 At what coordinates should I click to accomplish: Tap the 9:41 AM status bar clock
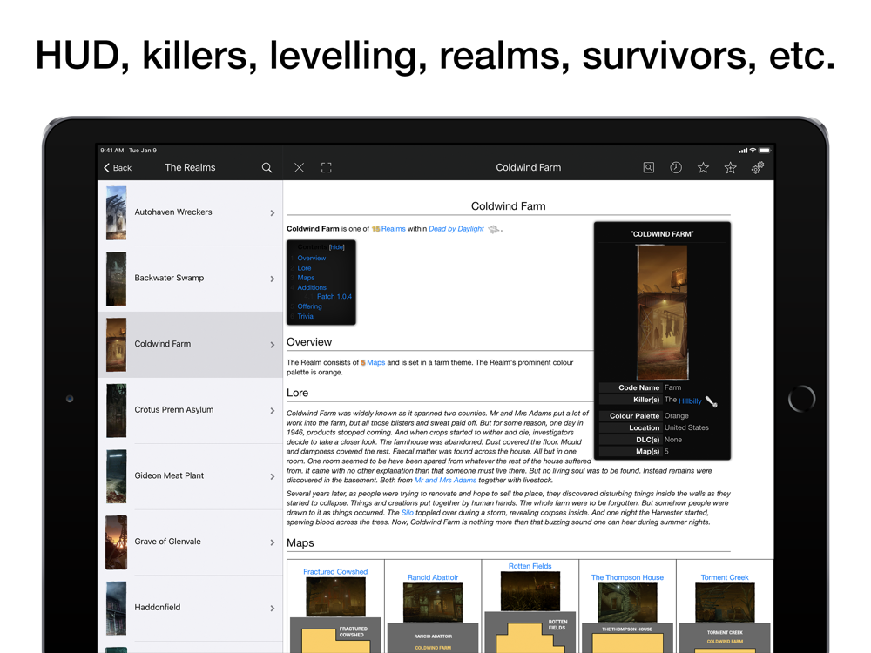coord(112,151)
